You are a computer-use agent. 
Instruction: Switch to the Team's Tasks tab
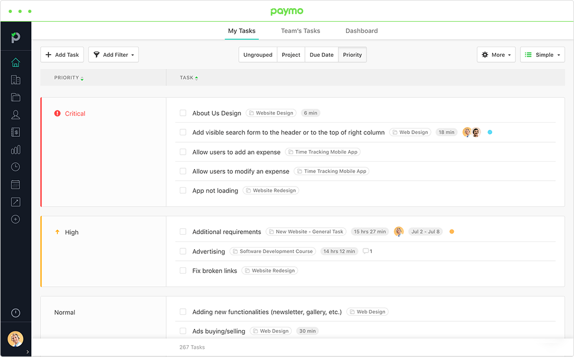(301, 31)
